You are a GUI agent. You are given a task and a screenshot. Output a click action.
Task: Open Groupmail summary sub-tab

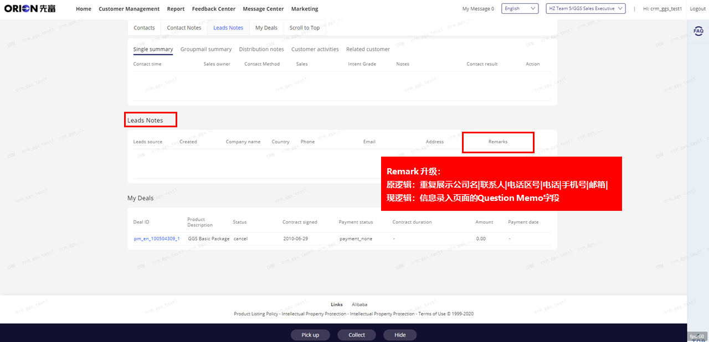[206, 49]
